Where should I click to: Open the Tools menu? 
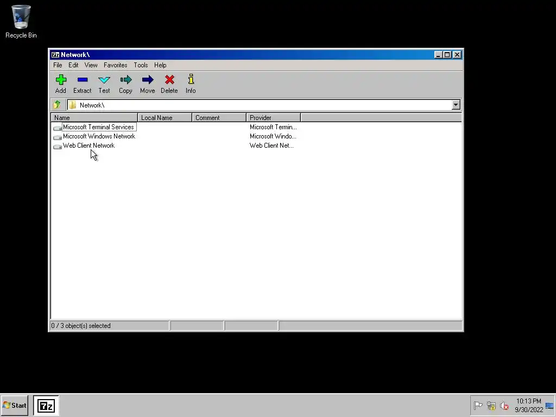pos(141,65)
